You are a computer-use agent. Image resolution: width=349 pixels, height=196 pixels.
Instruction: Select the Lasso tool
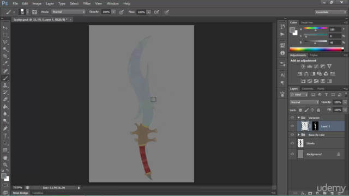5,42
